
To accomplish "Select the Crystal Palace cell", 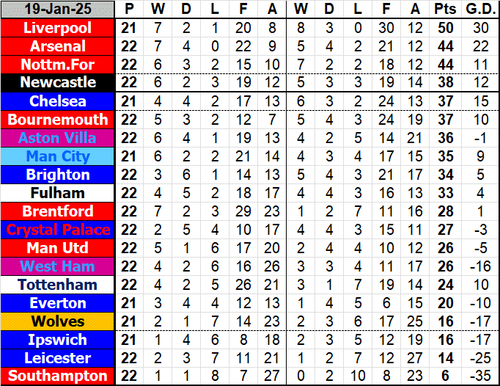I will coord(58,230).
